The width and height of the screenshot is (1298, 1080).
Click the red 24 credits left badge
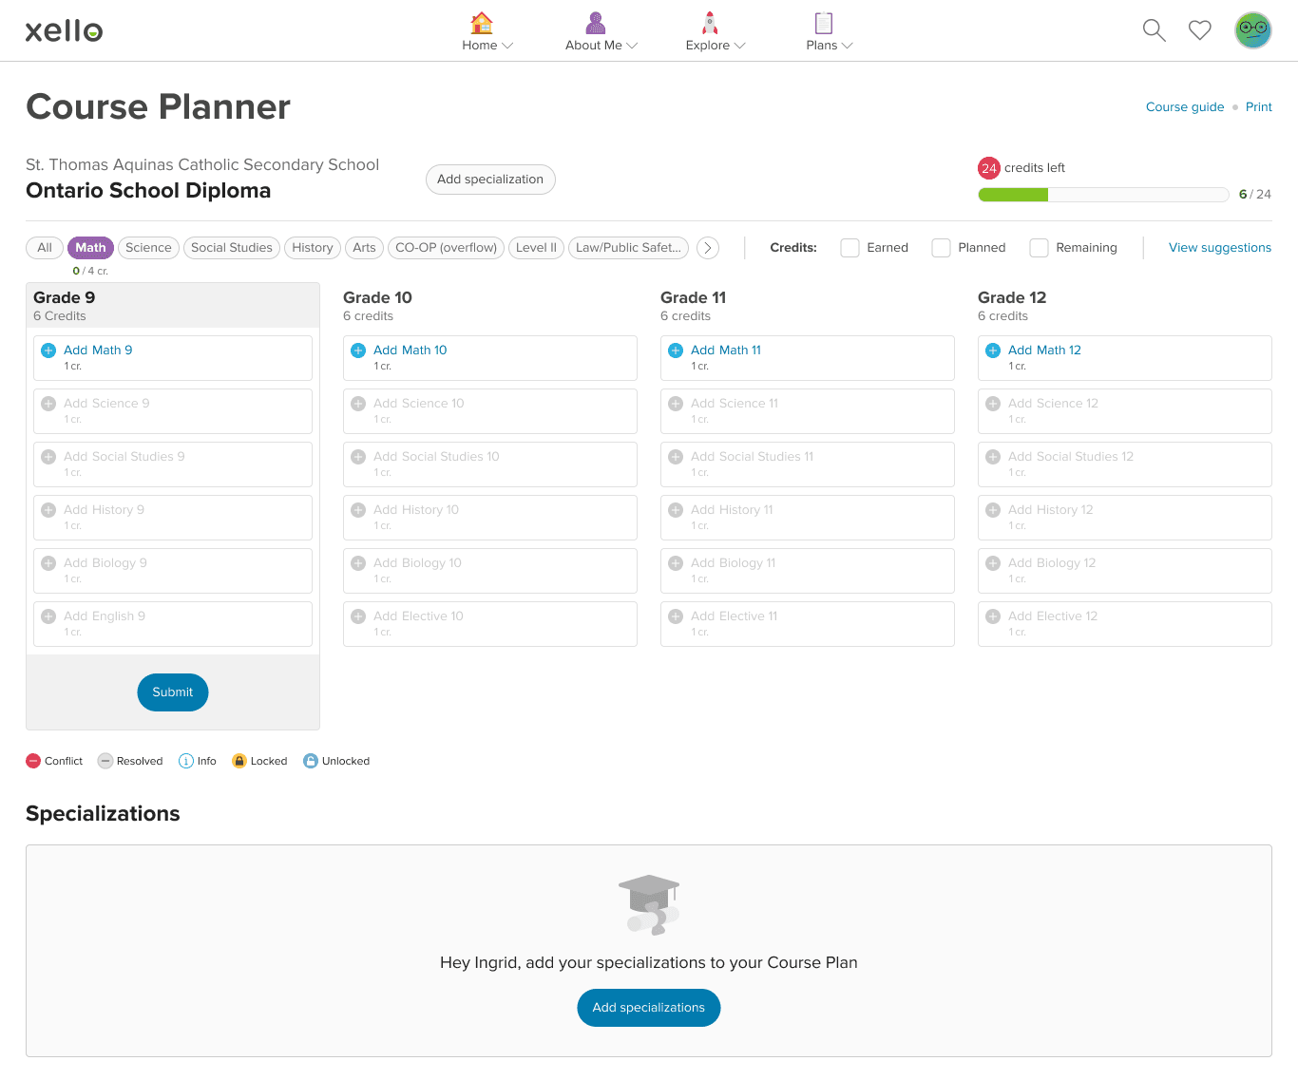point(989,168)
